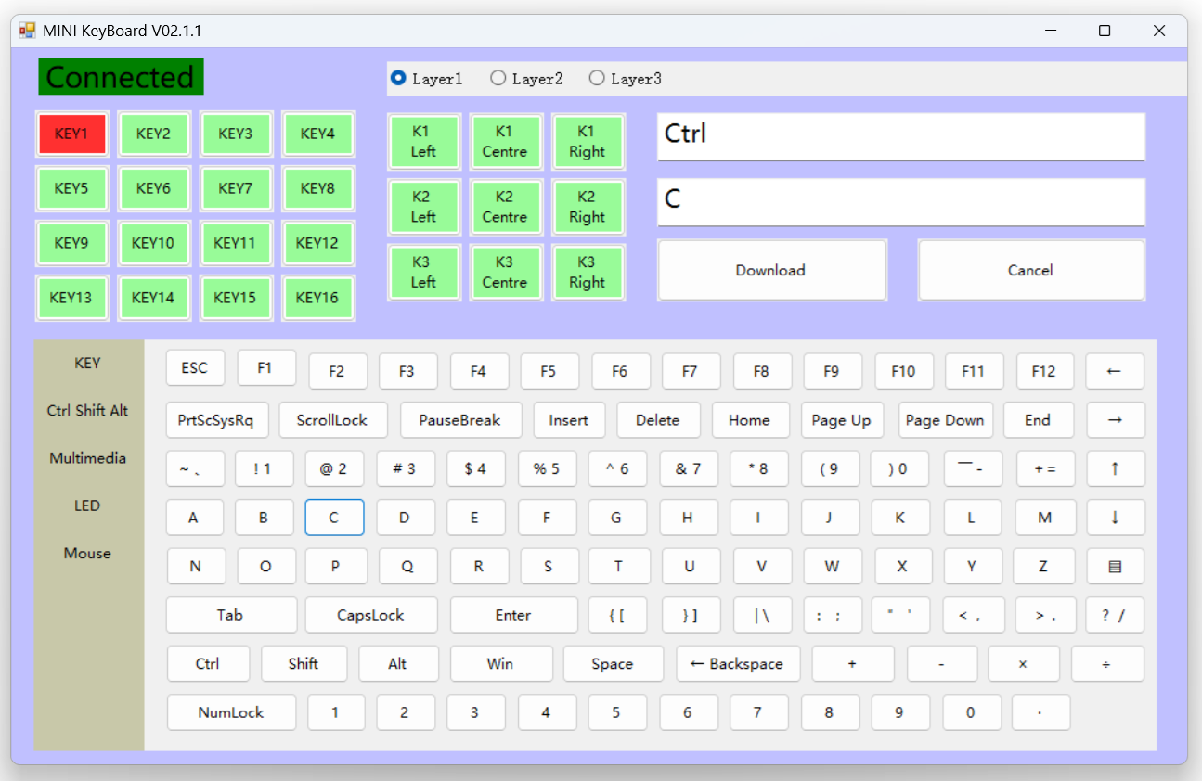The image size is (1202, 781).
Task: Open the LED settings category
Action: coord(88,506)
